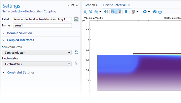Image resolution: width=181 pixels, height=103 pixels.
Task: Click the go-to-source icon beside Semiconductor dropdown
Action: click(x=77, y=52)
